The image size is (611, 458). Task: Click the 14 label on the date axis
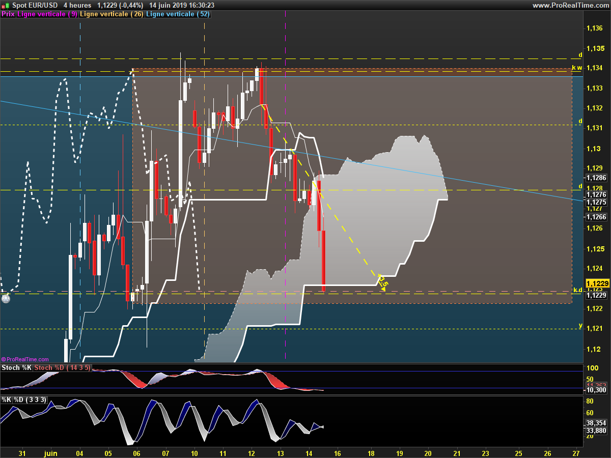tap(309, 452)
